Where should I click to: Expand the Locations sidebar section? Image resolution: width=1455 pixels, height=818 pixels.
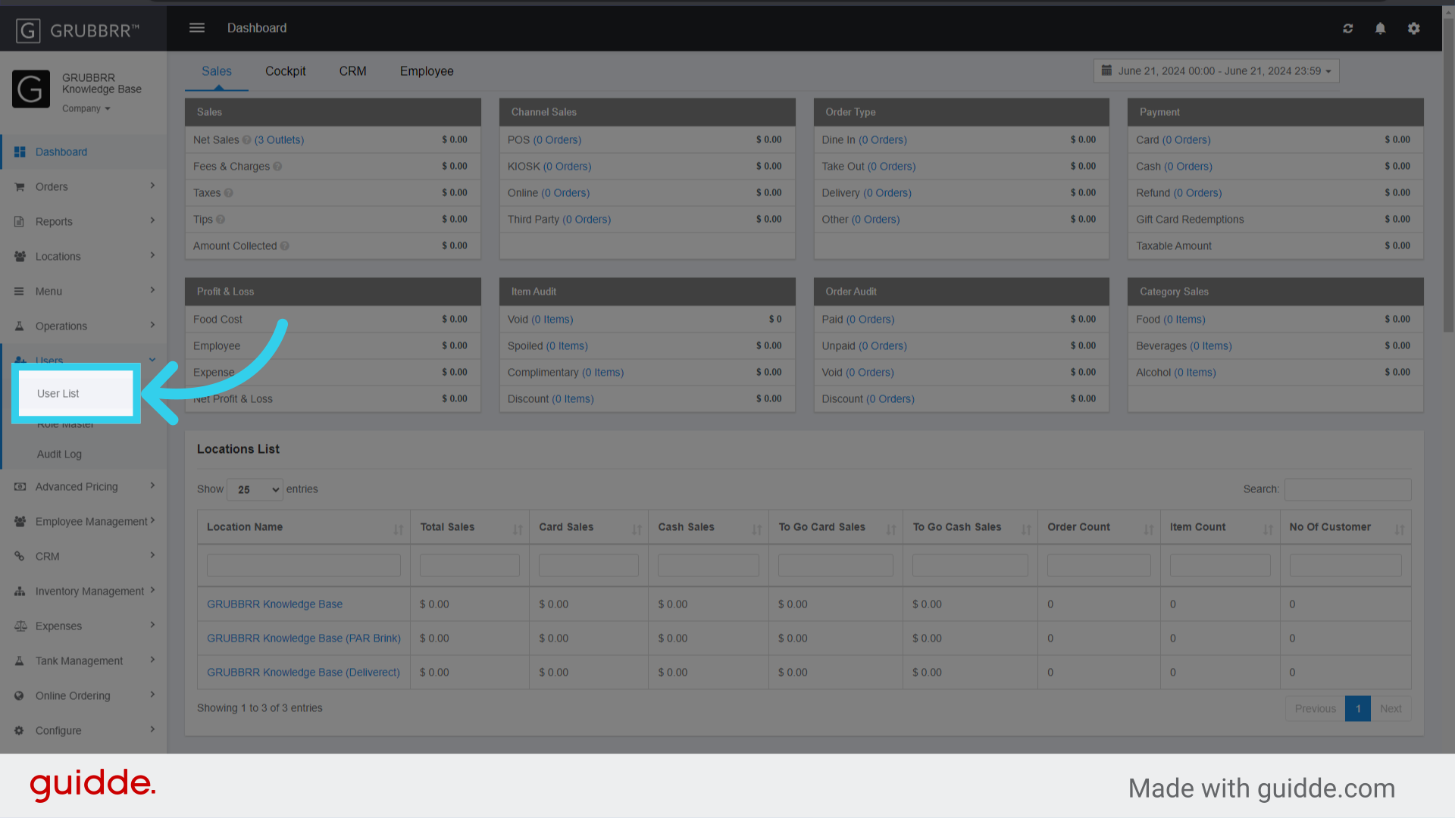[152, 255]
